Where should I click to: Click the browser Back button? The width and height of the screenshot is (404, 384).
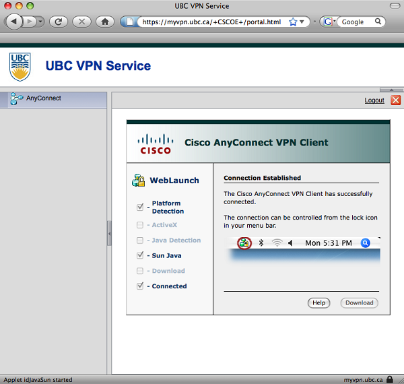14,22
